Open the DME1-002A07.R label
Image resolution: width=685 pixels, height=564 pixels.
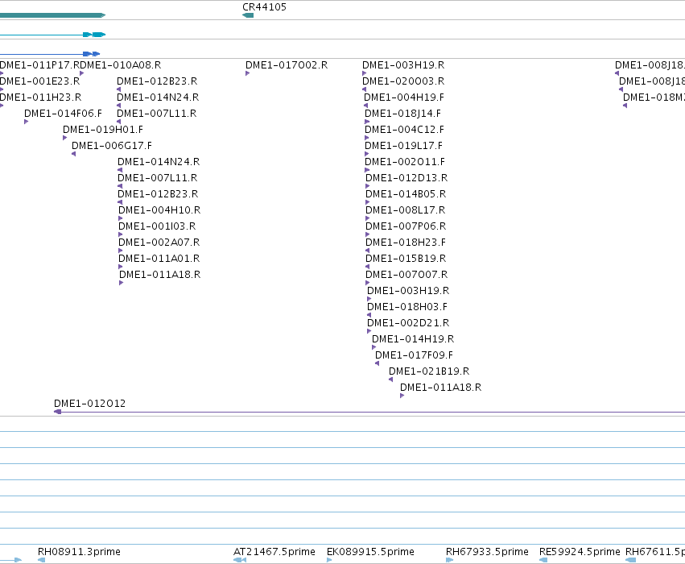[x=159, y=243]
